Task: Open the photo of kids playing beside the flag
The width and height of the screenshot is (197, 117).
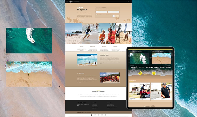Action: pos(123,34)
